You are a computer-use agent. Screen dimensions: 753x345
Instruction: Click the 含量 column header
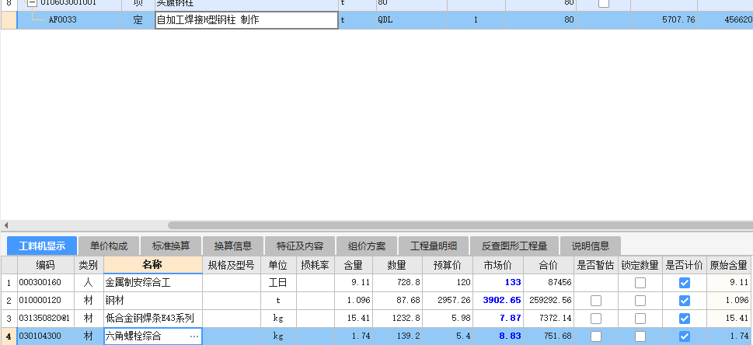pyautogui.click(x=353, y=265)
